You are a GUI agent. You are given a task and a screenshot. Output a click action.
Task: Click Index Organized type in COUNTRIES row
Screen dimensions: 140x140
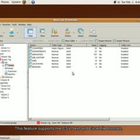pyautogui.click(x=58, y=48)
